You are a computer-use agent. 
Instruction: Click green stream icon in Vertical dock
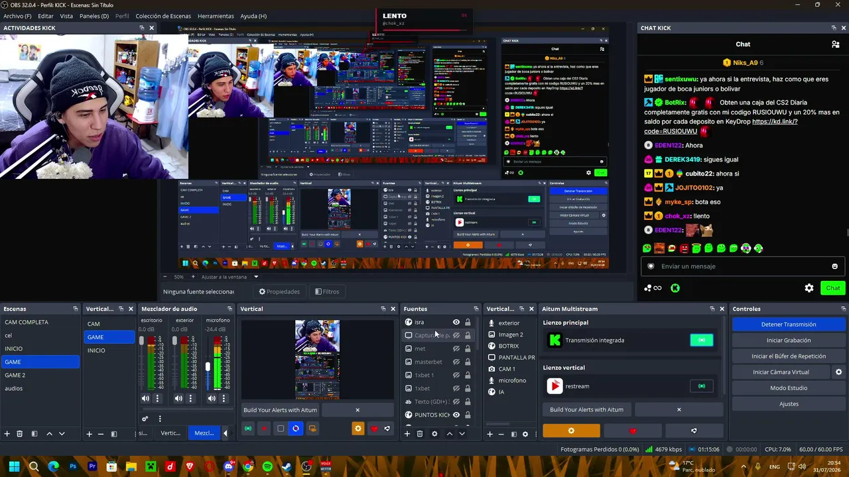click(x=248, y=429)
